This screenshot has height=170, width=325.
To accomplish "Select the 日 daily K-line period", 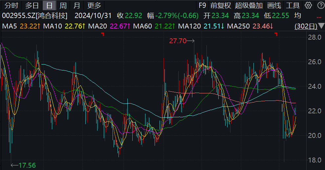I will pyautogui.click(x=49, y=5).
